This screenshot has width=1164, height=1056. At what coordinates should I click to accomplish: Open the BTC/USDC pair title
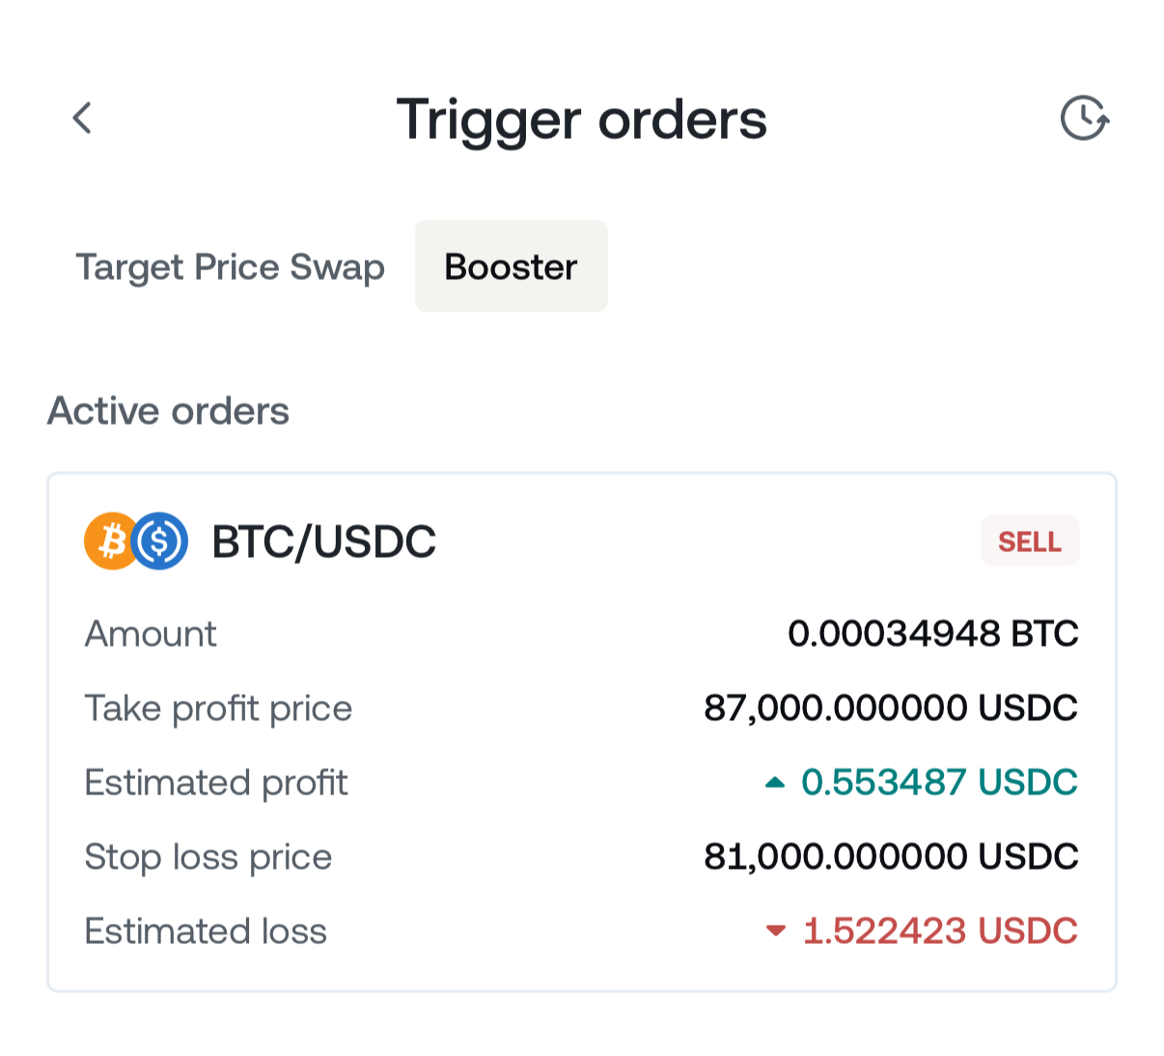point(323,542)
